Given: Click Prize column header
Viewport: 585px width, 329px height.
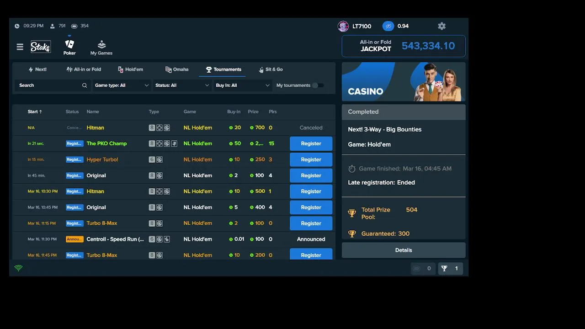Looking at the screenshot, I should 253,111.
